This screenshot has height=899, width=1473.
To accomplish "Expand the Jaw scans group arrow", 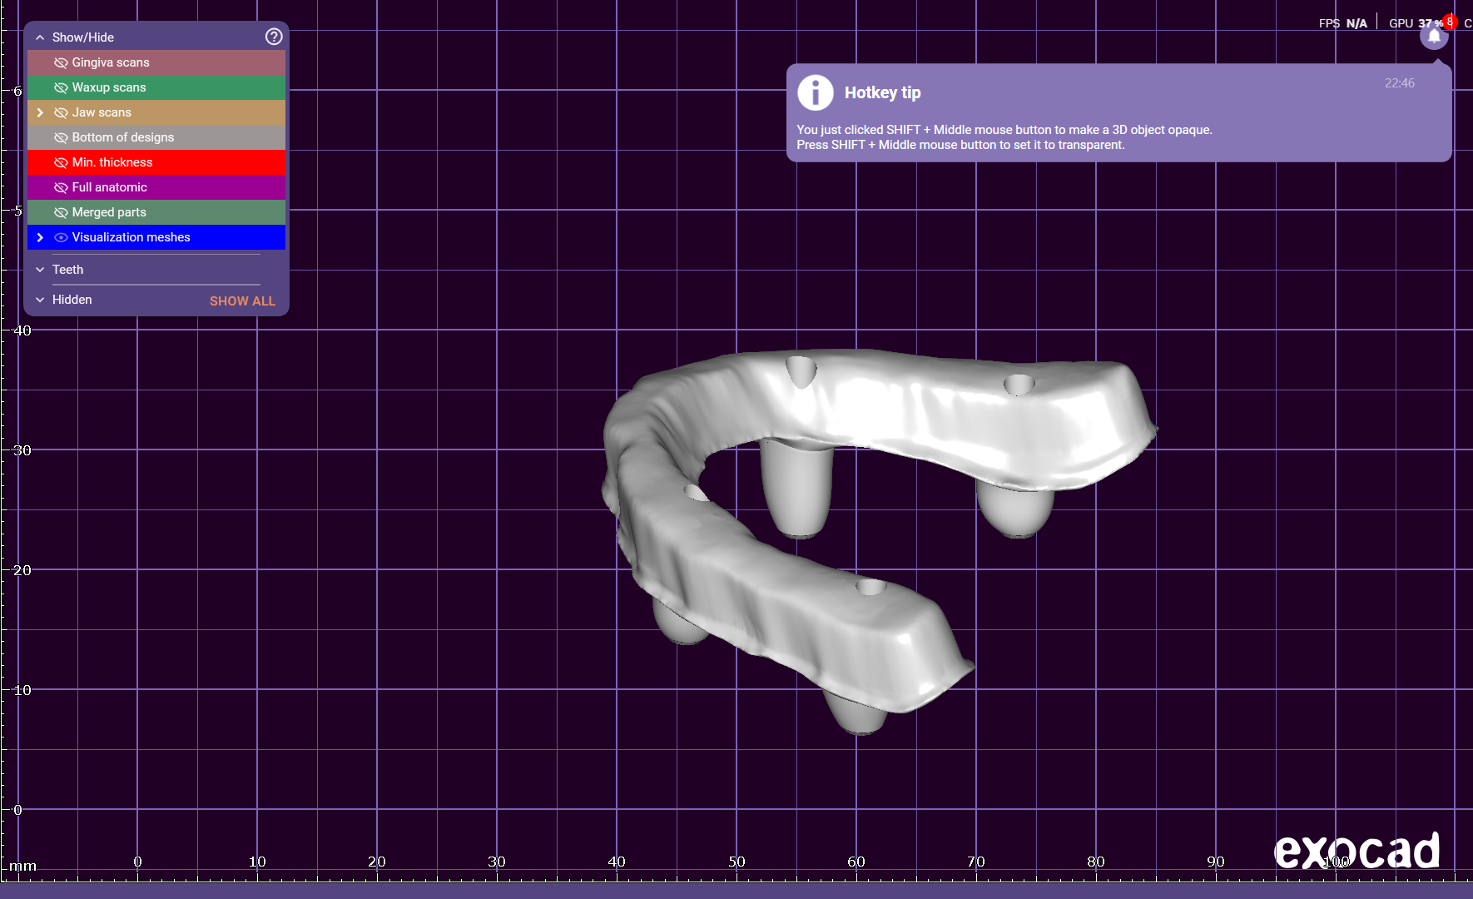I will [x=40, y=112].
